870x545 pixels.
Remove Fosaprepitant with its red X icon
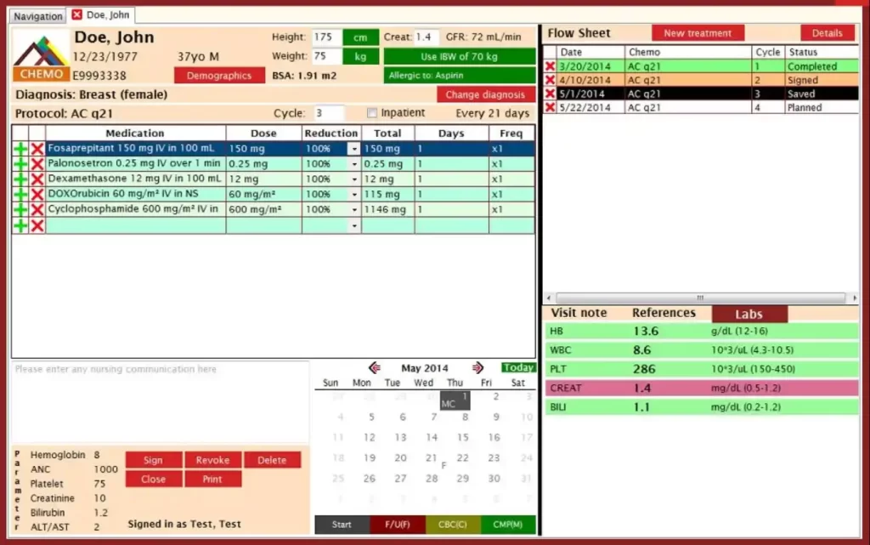click(35, 148)
